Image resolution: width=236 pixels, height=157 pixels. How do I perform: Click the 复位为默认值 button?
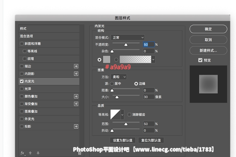coord(151,140)
